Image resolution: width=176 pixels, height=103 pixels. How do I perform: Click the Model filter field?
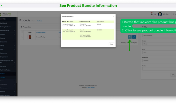click(159, 44)
